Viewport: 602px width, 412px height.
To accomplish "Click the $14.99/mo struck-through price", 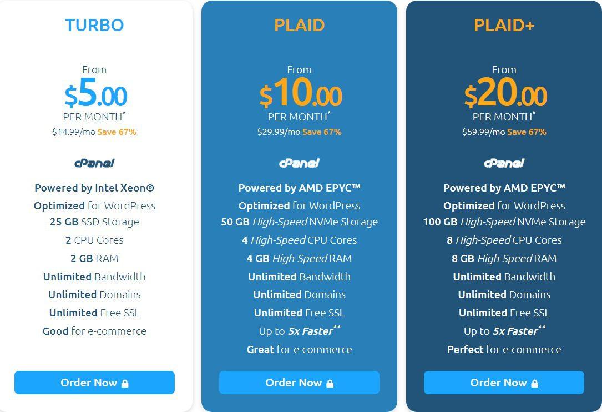I will pos(74,132).
